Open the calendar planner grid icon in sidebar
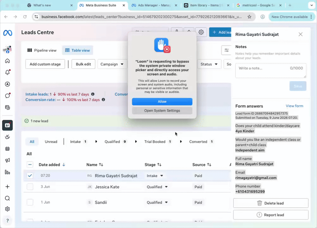Viewport: 317px width, 228px height. click(x=8, y=149)
